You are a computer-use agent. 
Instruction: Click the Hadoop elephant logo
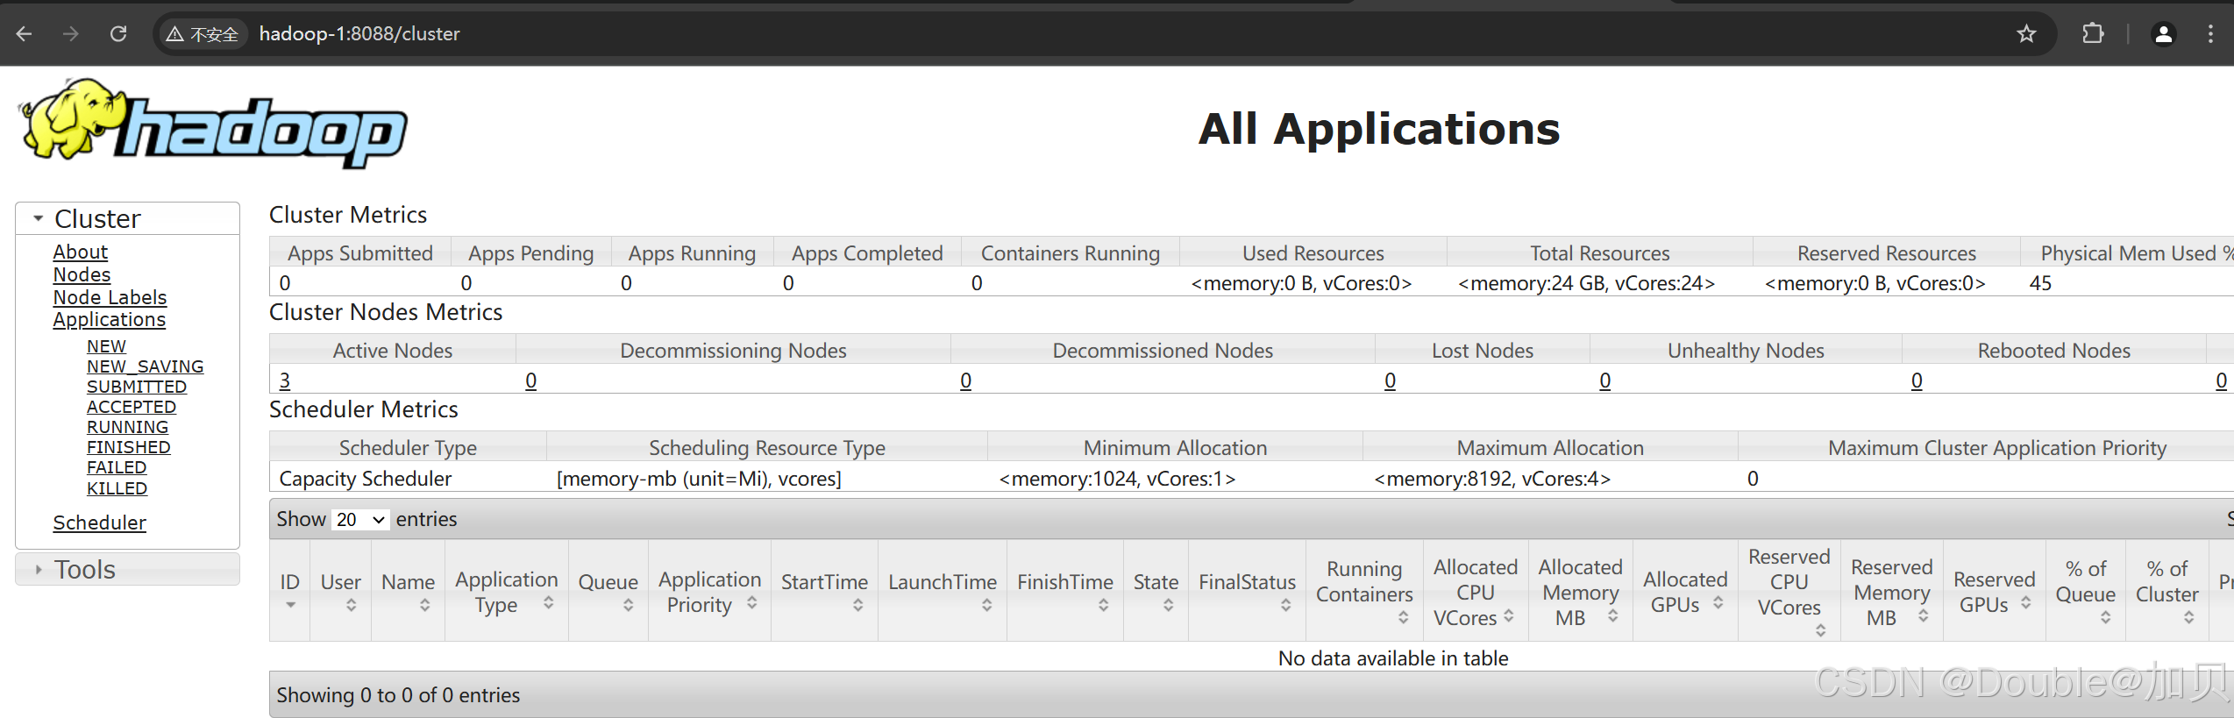[213, 123]
